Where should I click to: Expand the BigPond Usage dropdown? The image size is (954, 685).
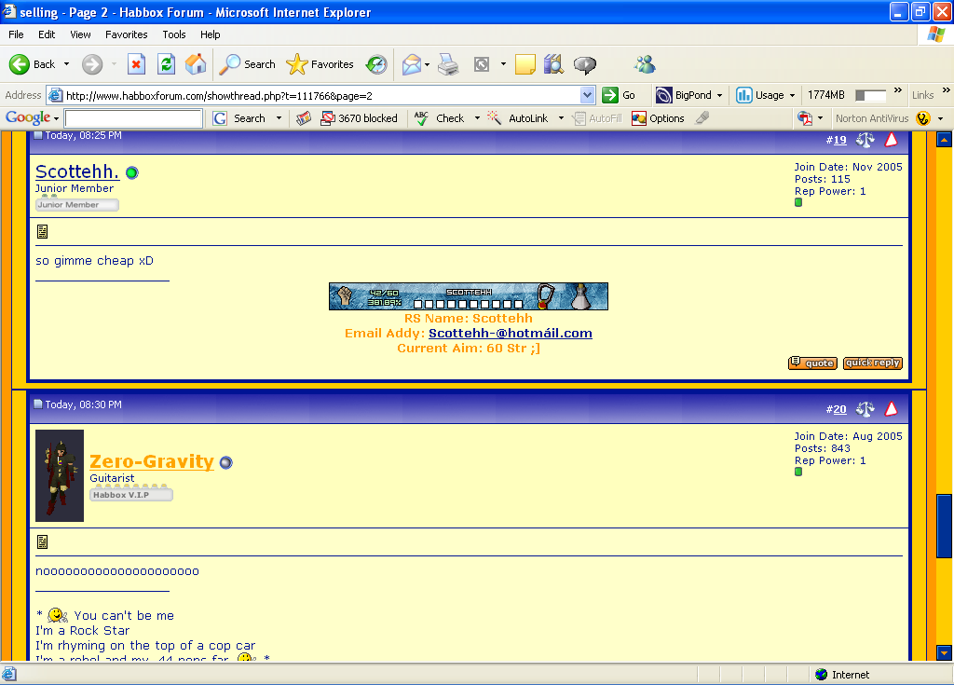point(792,95)
